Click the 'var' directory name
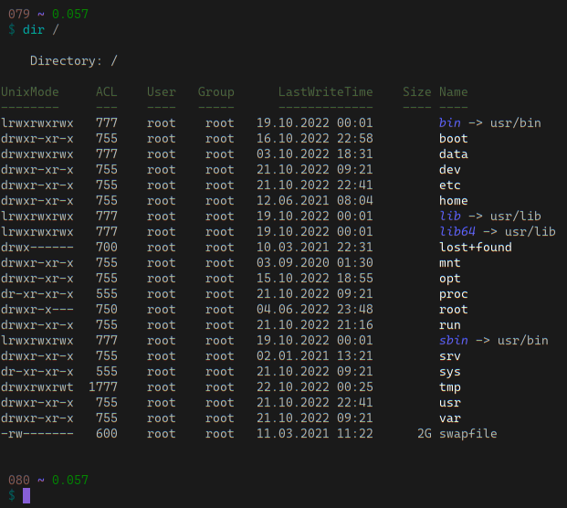Screen dimensions: 567x508 click(x=450, y=418)
